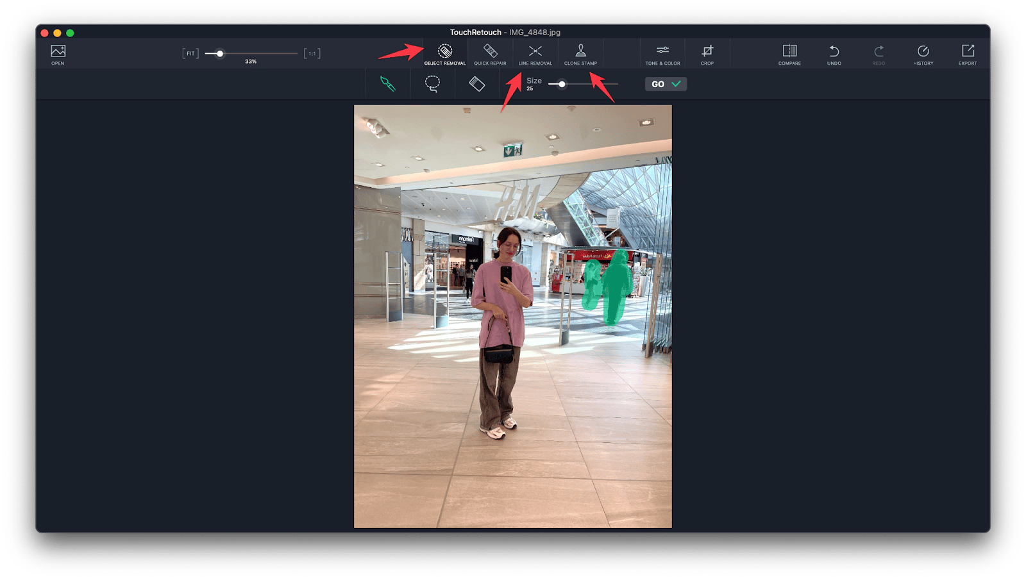Click the green masked people in photo

point(607,288)
